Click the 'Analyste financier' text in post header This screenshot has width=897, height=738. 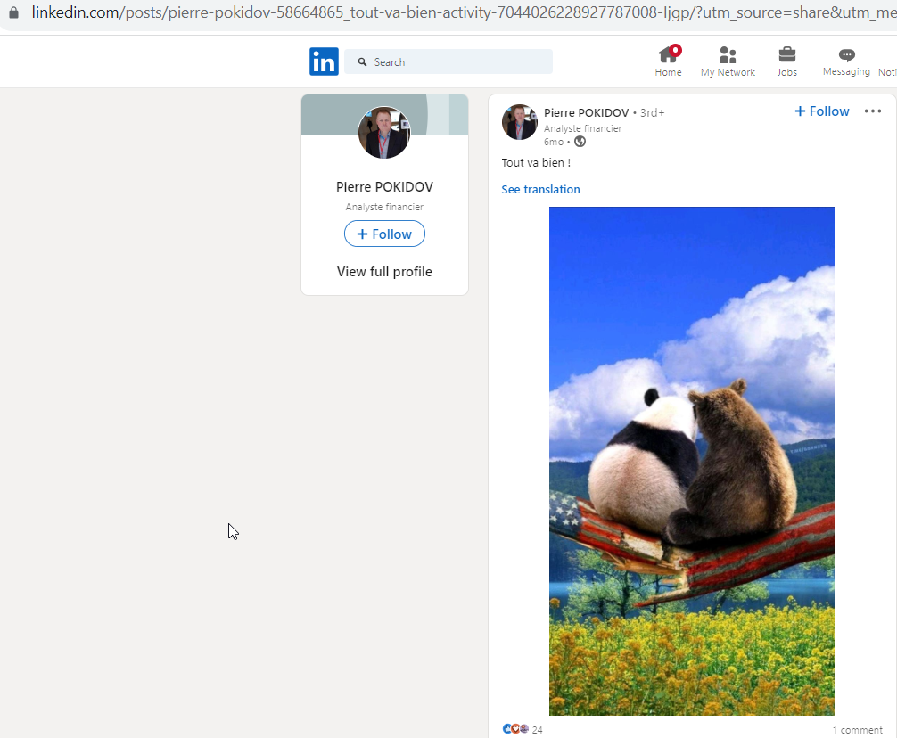pyautogui.click(x=582, y=128)
